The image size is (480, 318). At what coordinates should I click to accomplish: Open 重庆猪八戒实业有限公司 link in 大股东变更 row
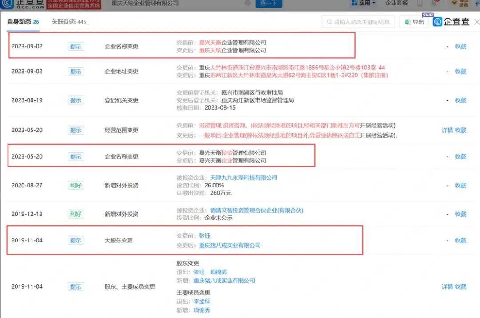230,245
